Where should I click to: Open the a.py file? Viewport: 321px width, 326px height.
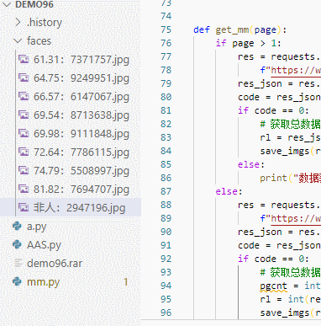[x=36, y=227]
